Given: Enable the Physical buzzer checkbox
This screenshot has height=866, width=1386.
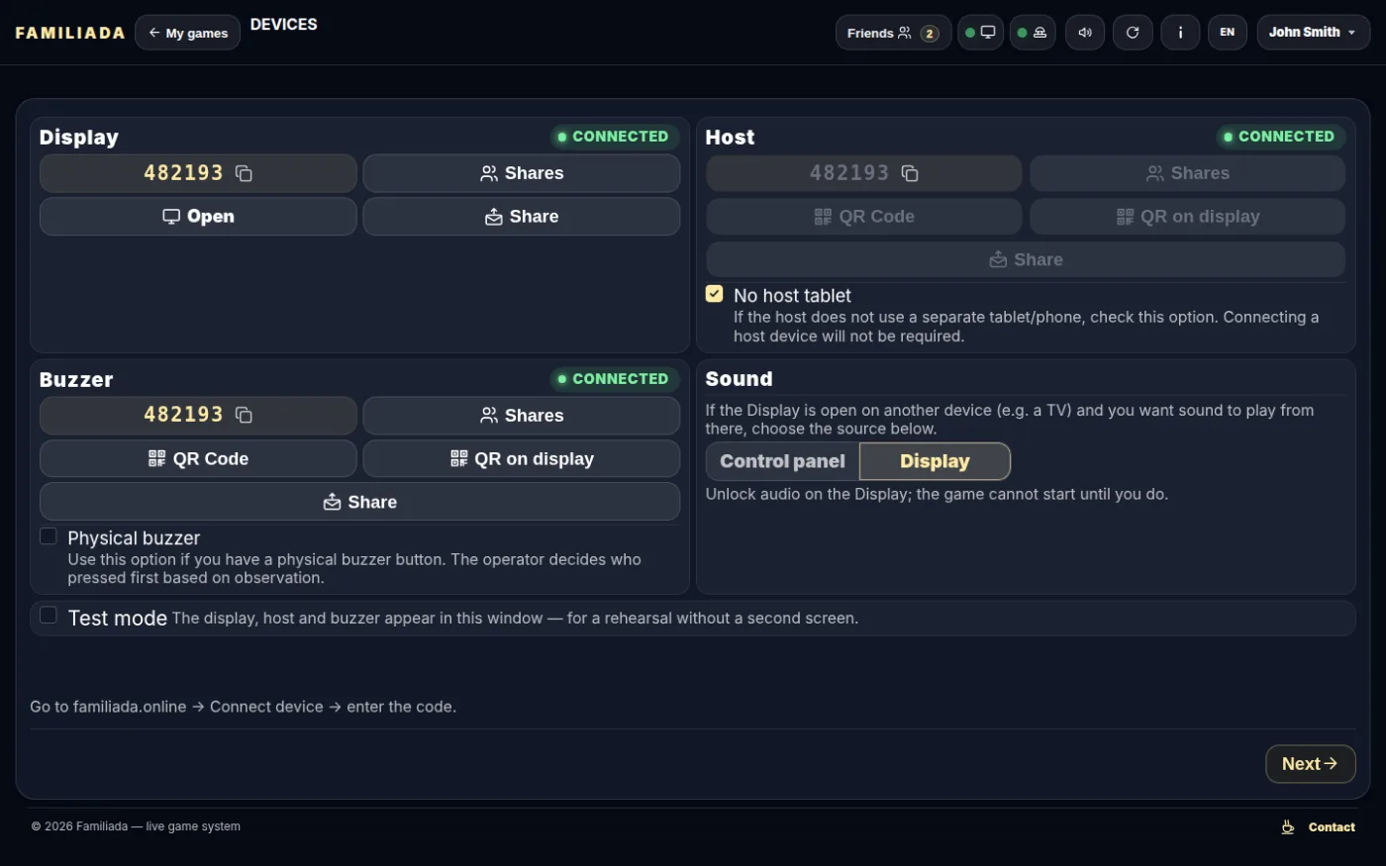Looking at the screenshot, I should pos(48,536).
